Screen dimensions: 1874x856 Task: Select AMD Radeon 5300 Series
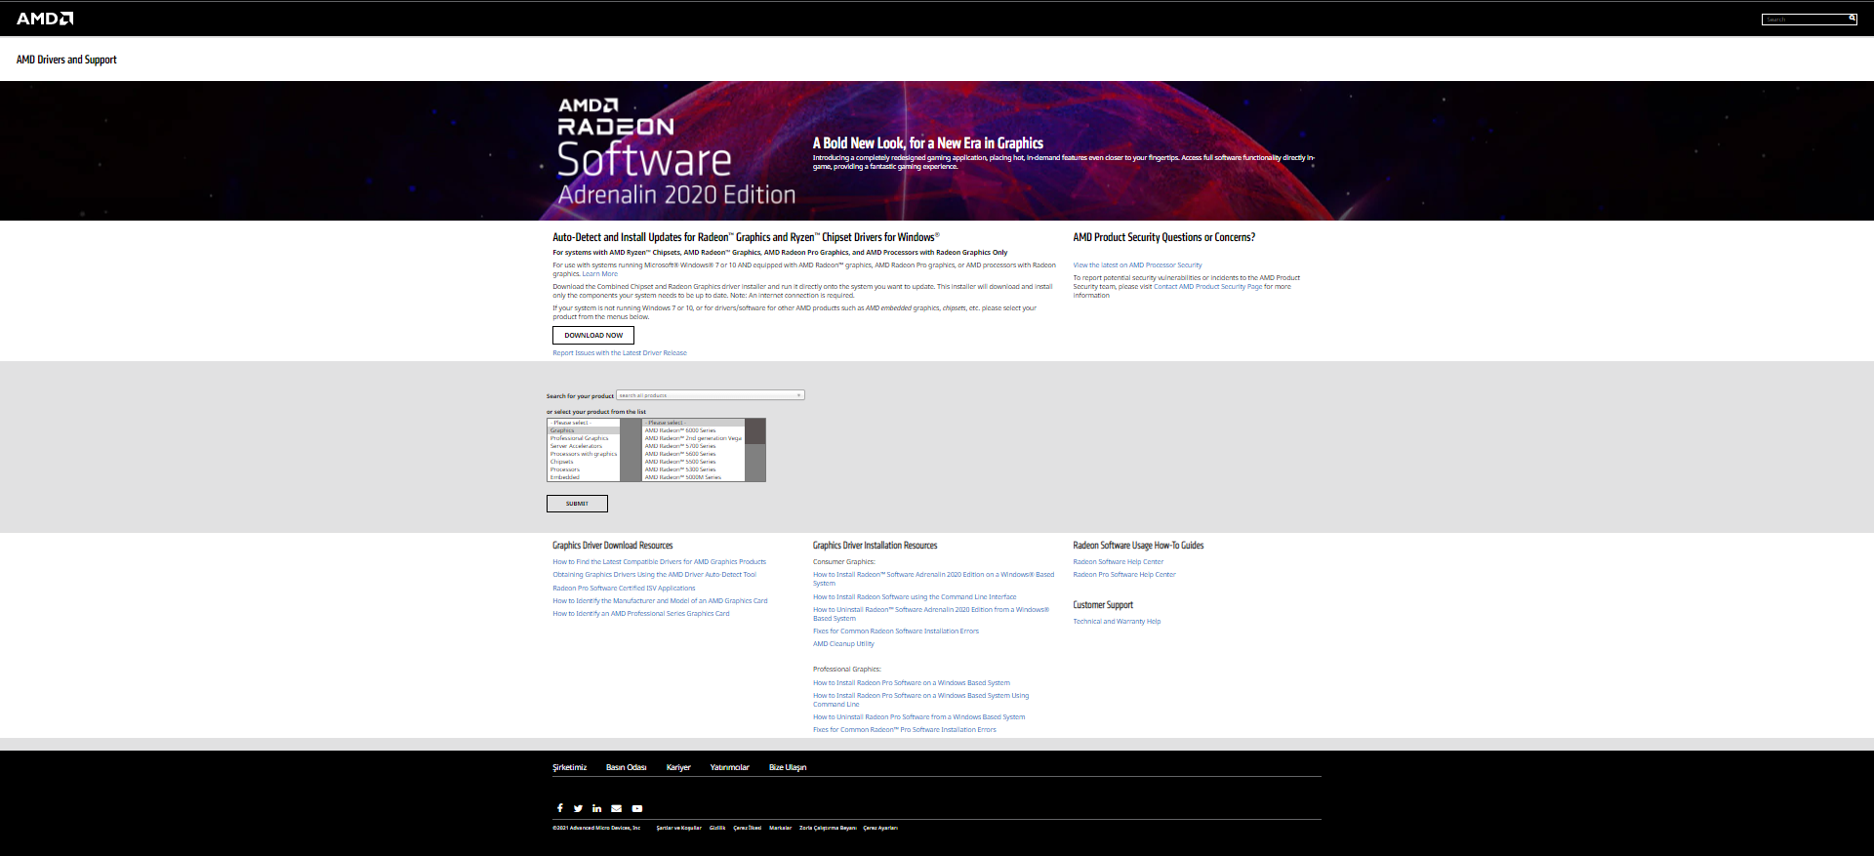coord(693,469)
